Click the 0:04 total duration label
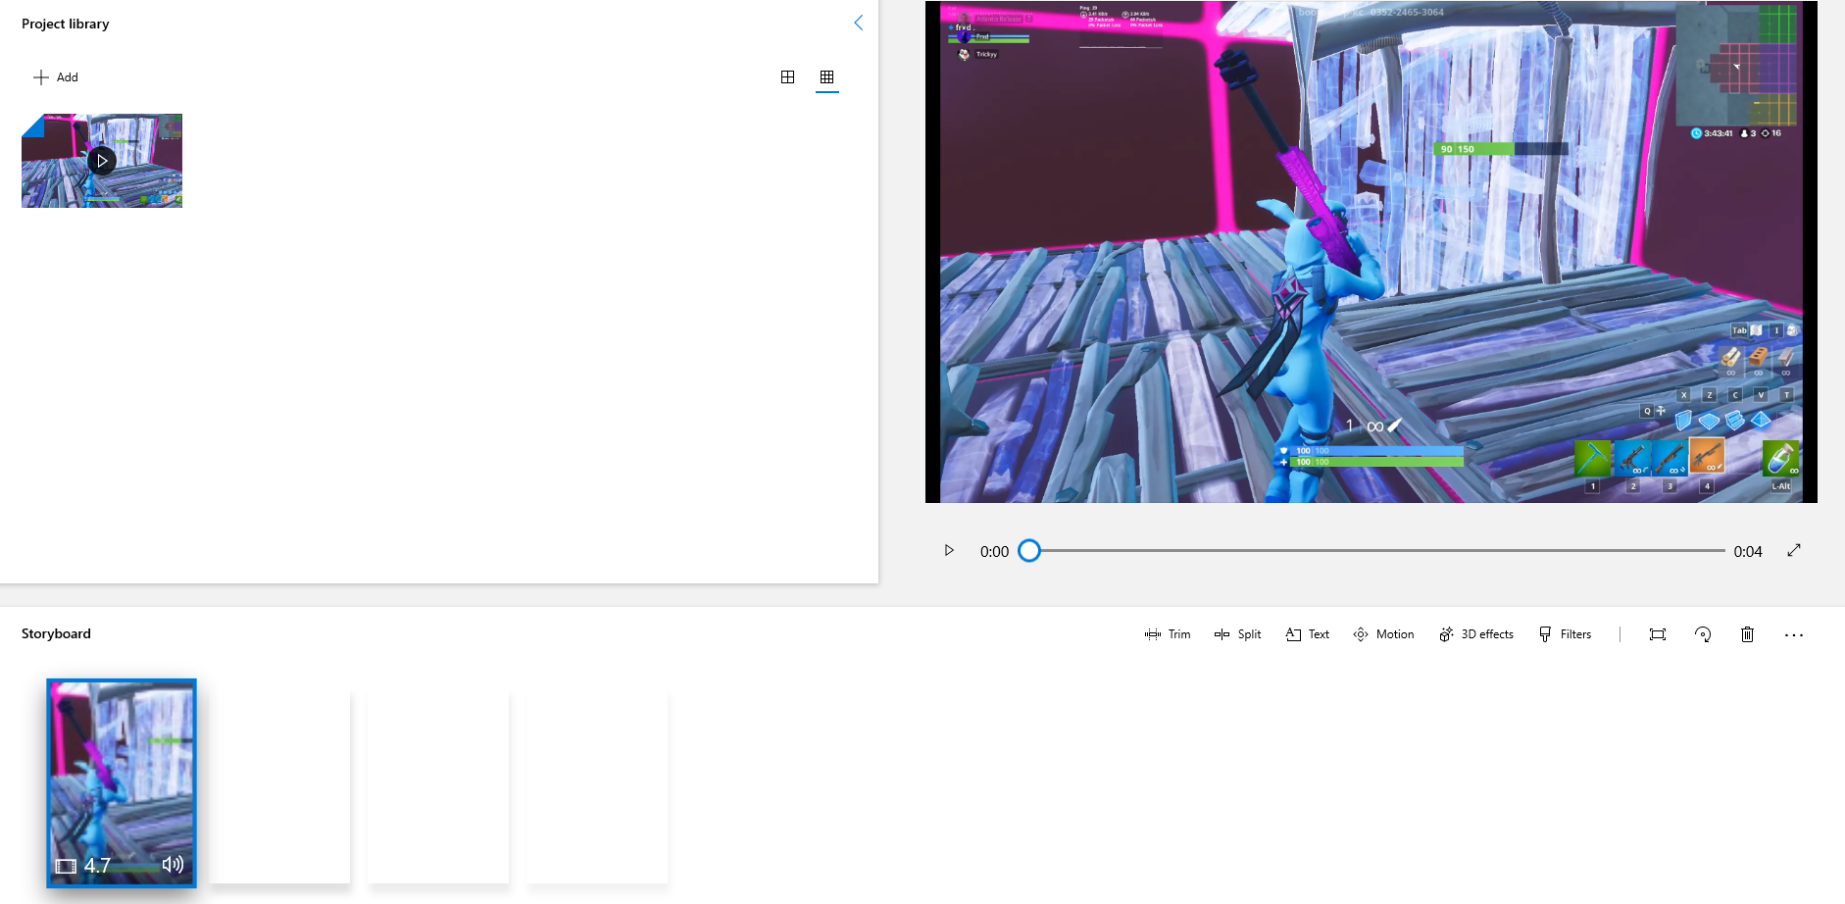The height and width of the screenshot is (904, 1845). [1748, 552]
